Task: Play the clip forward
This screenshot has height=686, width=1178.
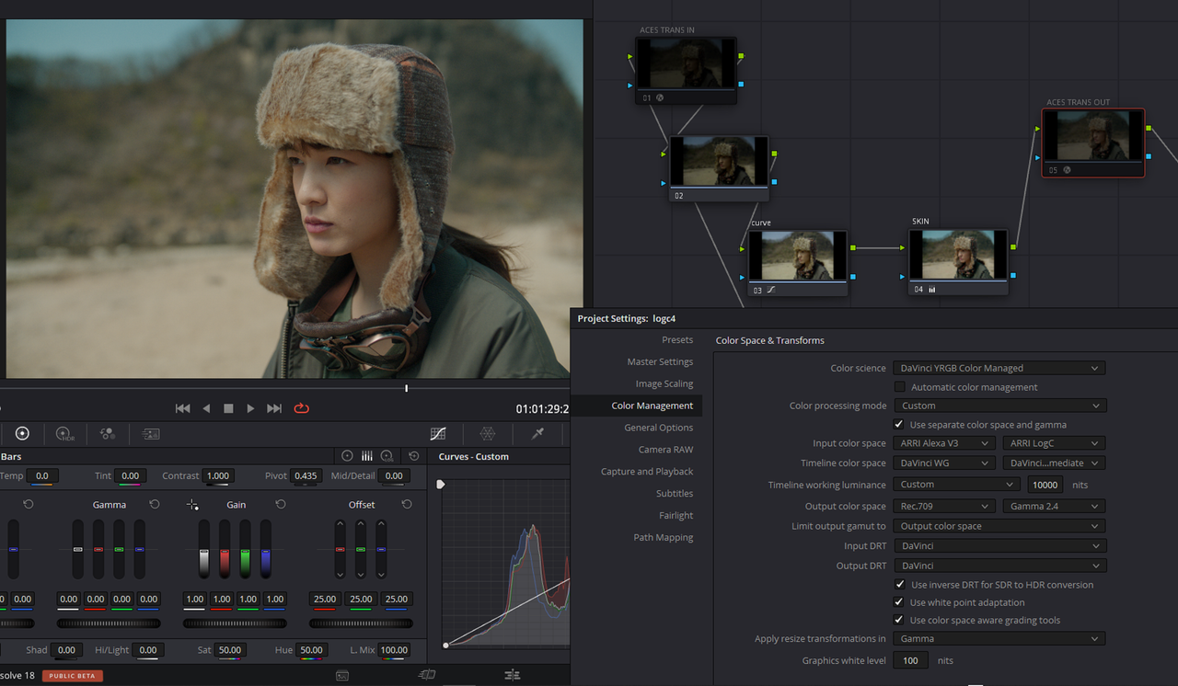Action: [x=250, y=408]
